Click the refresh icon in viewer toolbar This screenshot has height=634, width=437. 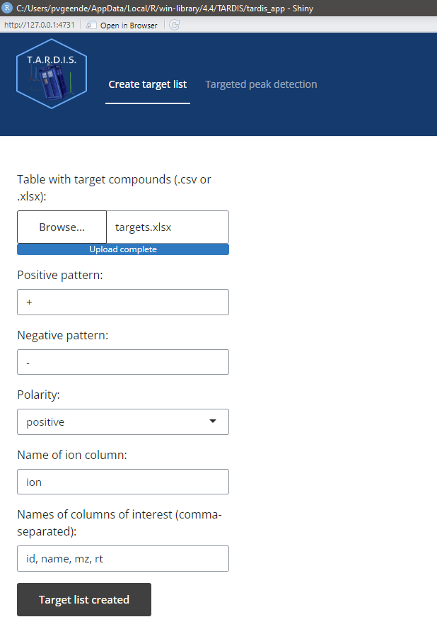pos(174,25)
